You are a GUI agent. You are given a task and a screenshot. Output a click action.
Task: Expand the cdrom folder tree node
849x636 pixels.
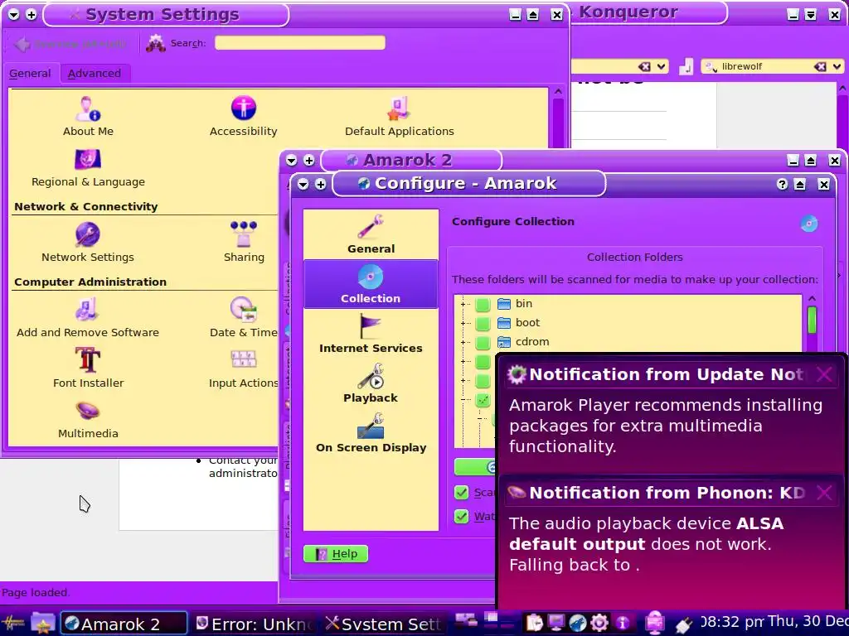[x=463, y=342]
